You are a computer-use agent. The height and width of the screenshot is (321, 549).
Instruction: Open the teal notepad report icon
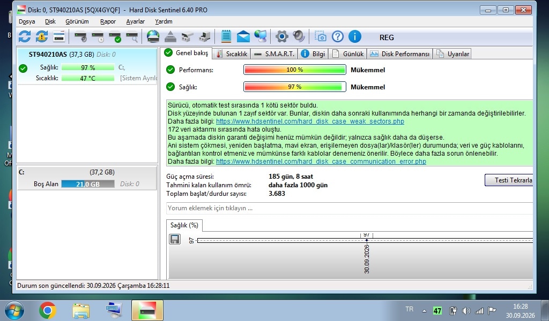[x=226, y=36]
